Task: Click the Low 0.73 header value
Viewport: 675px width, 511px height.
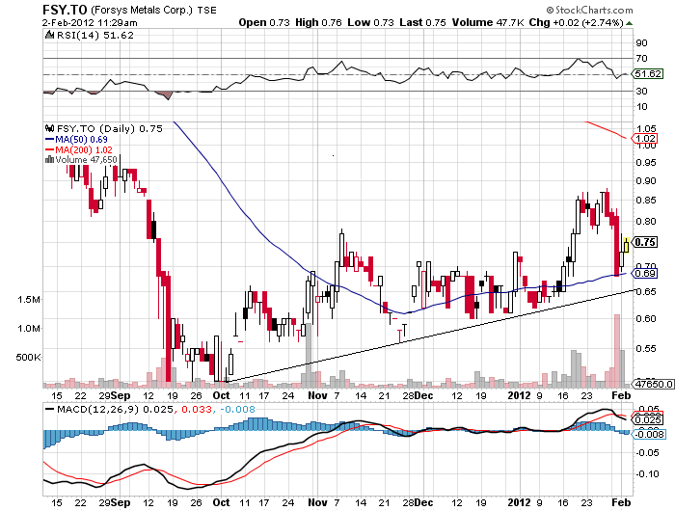Action: [x=370, y=22]
